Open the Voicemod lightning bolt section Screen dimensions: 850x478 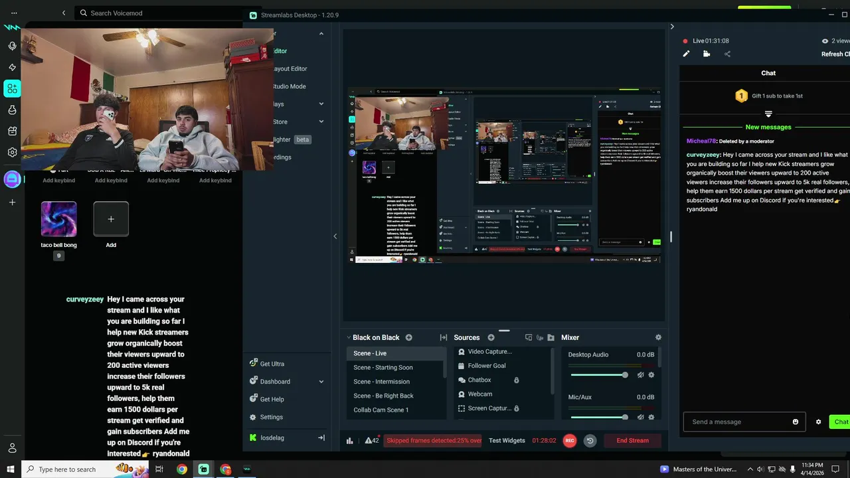pyautogui.click(x=12, y=68)
